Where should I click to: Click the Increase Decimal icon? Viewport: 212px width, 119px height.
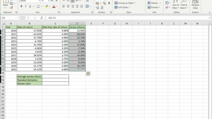(x=97, y=8)
